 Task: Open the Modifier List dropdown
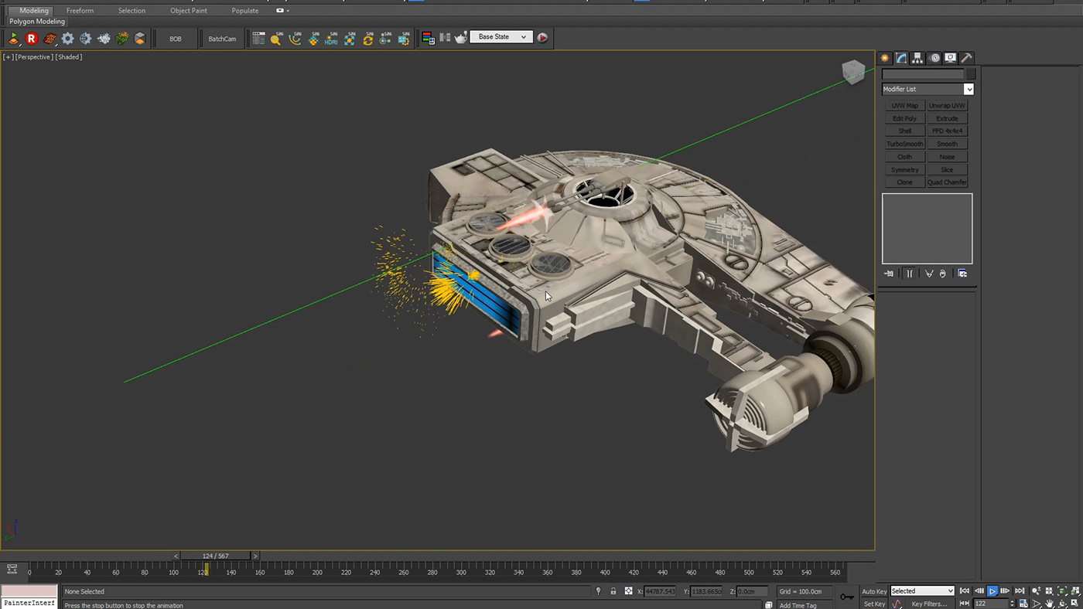tap(928, 90)
